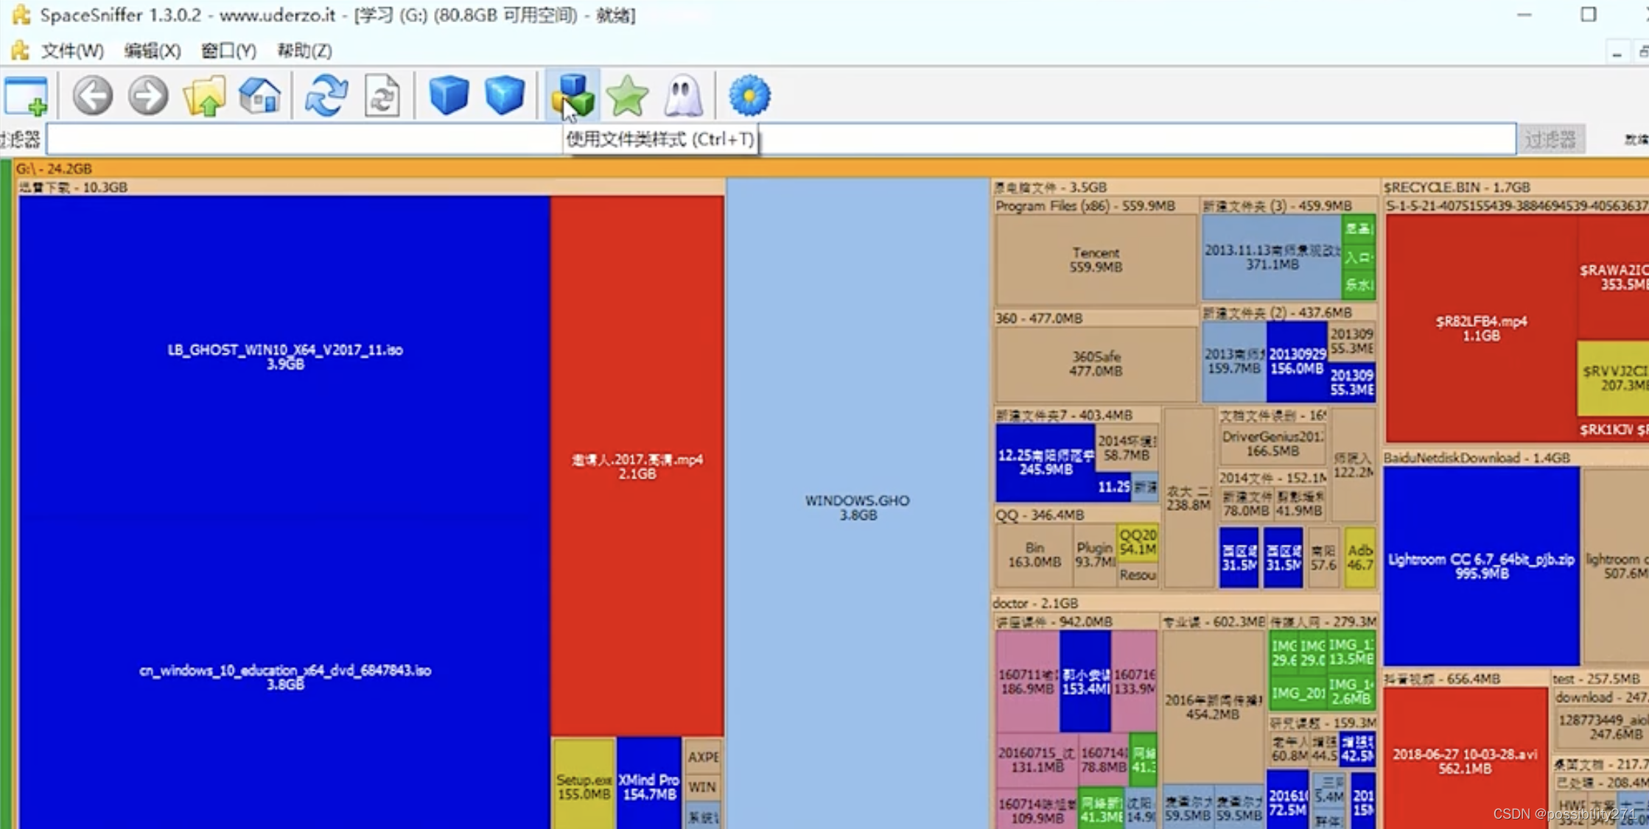Open the 文件(W) menu

(71, 51)
